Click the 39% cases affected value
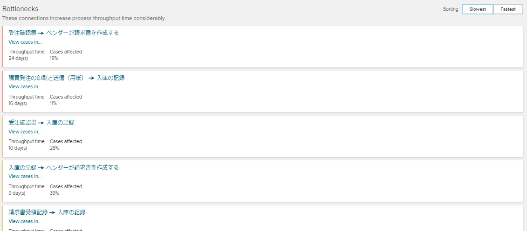Image resolution: width=527 pixels, height=231 pixels. tap(55, 193)
